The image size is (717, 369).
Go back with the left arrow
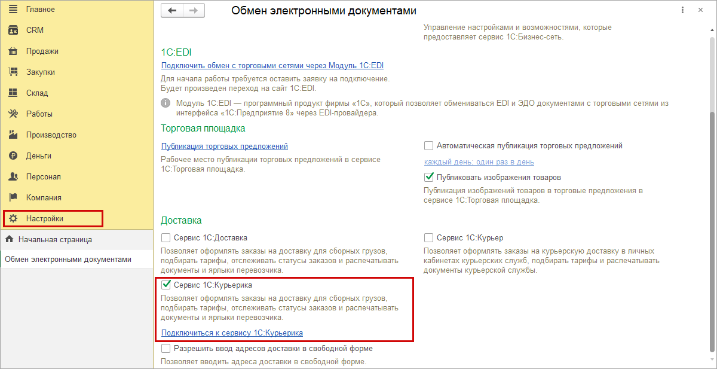(173, 11)
